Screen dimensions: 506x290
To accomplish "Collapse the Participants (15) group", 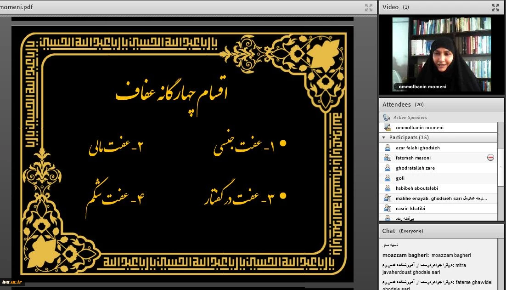I will tap(384, 137).
